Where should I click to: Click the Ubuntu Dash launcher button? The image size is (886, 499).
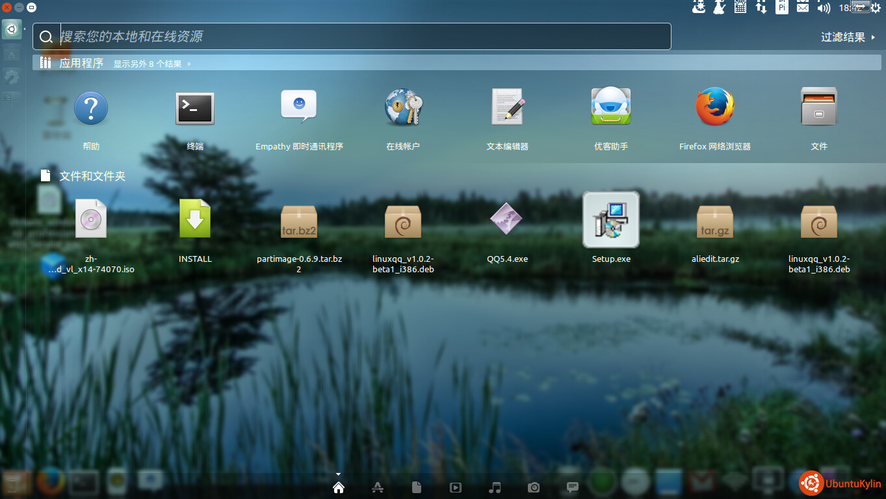(x=12, y=29)
